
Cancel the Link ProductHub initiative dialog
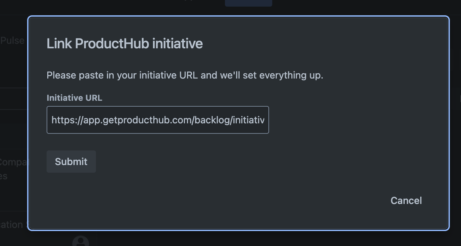tap(406, 200)
